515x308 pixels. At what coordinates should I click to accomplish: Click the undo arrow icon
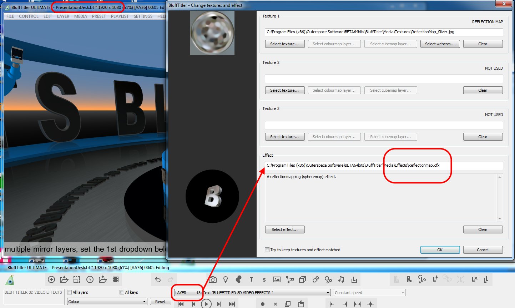coord(158,279)
